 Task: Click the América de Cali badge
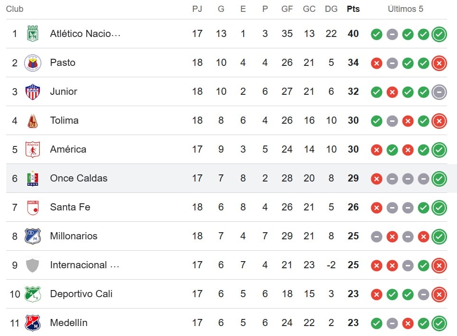(32, 149)
